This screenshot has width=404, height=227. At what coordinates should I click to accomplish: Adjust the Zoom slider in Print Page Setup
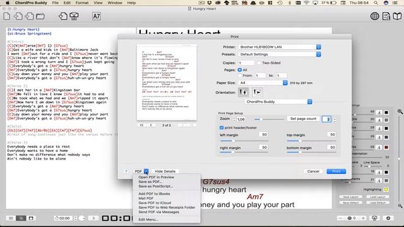[269, 119]
